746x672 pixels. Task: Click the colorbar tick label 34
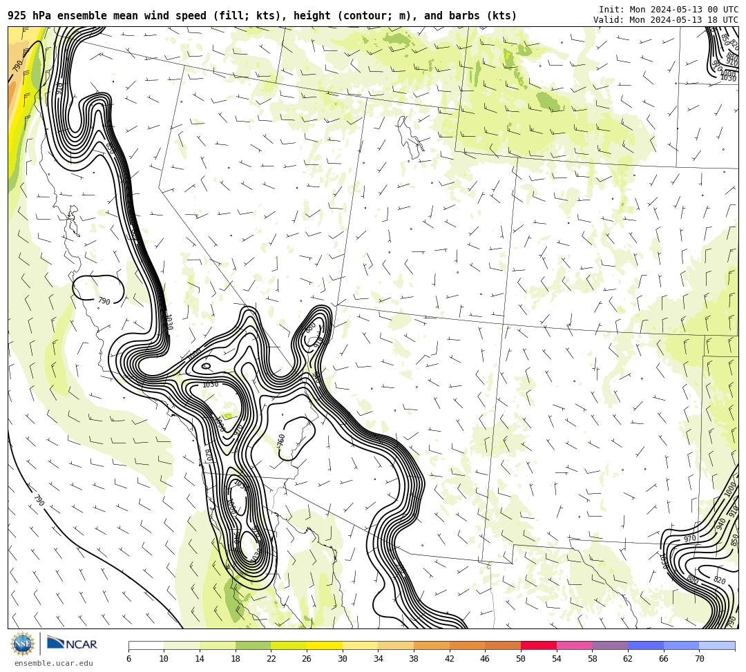point(379,659)
